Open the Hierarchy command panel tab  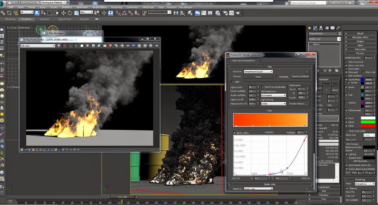(321, 28)
